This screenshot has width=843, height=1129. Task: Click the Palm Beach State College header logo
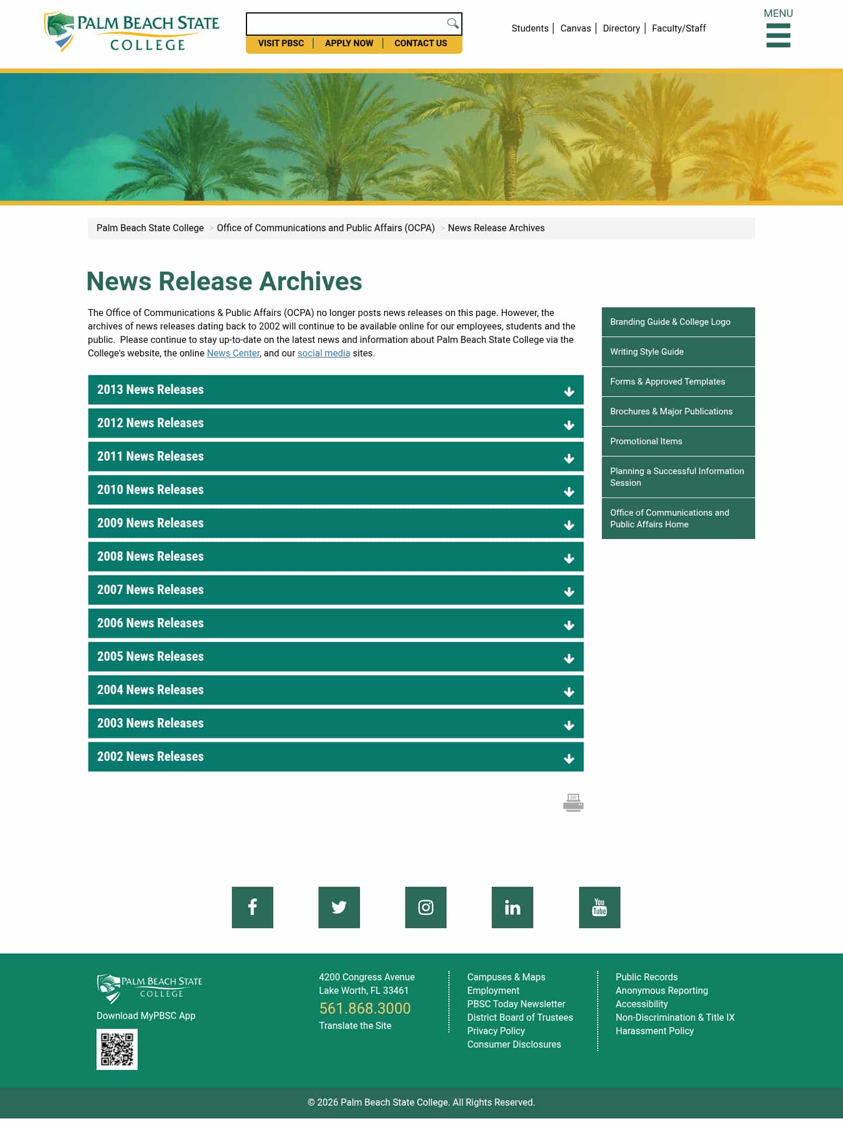(x=132, y=32)
